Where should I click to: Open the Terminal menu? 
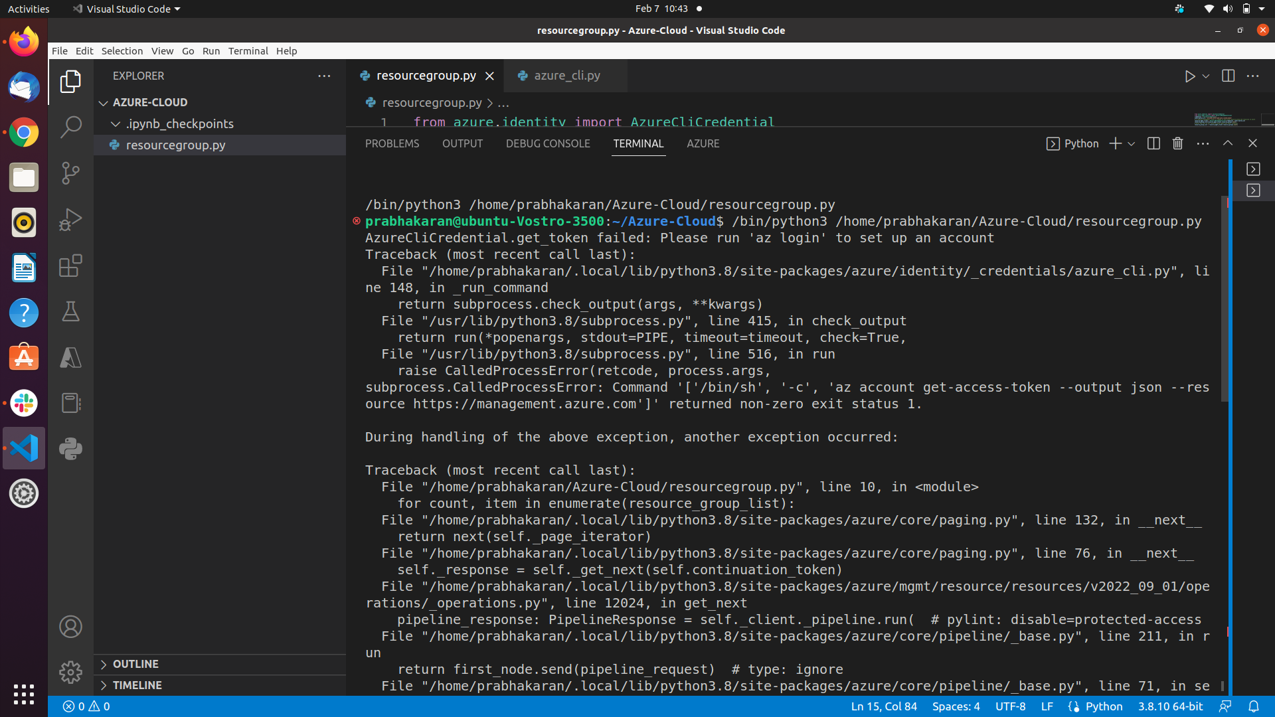[248, 51]
